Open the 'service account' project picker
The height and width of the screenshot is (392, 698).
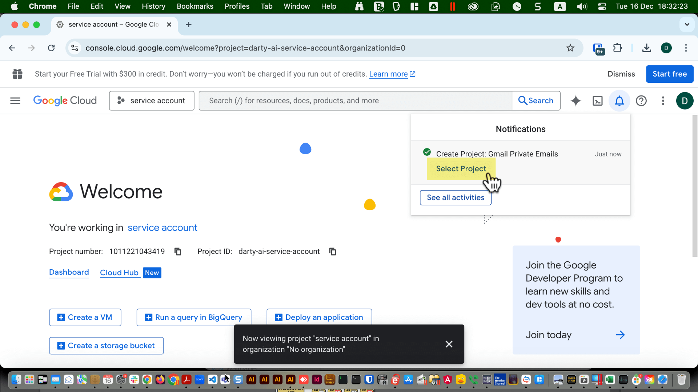[x=152, y=101]
